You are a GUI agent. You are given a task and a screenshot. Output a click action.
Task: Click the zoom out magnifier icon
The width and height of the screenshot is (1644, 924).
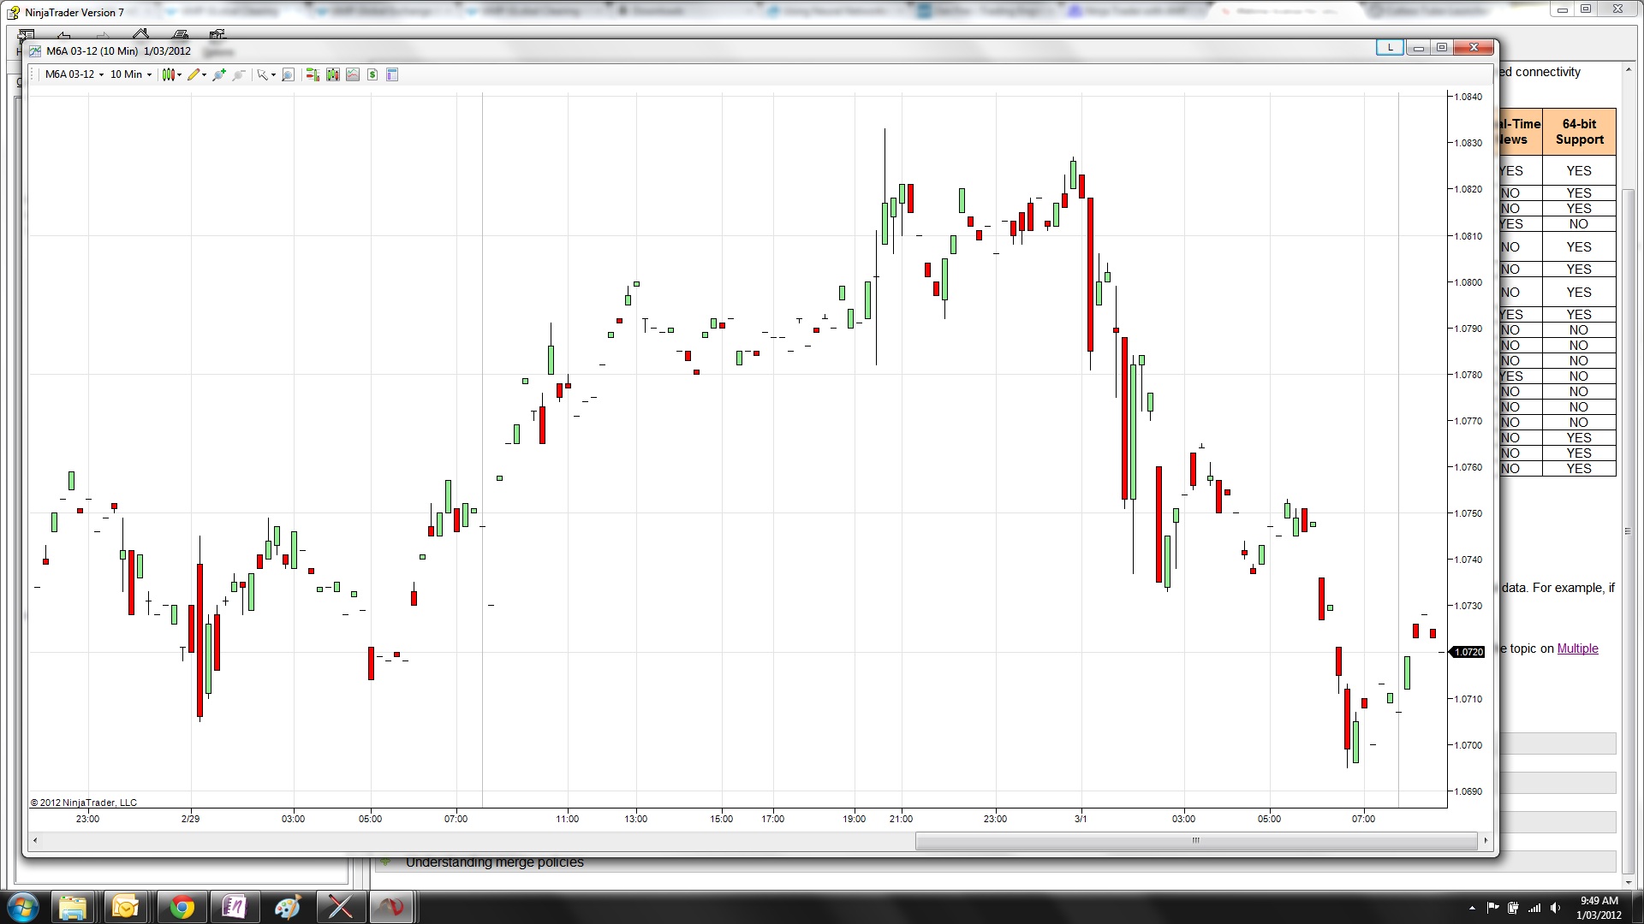pos(239,74)
